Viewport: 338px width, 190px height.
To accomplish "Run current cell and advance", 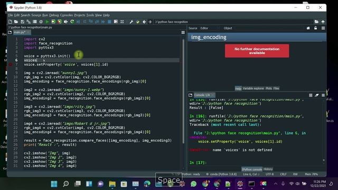I will [60, 22].
